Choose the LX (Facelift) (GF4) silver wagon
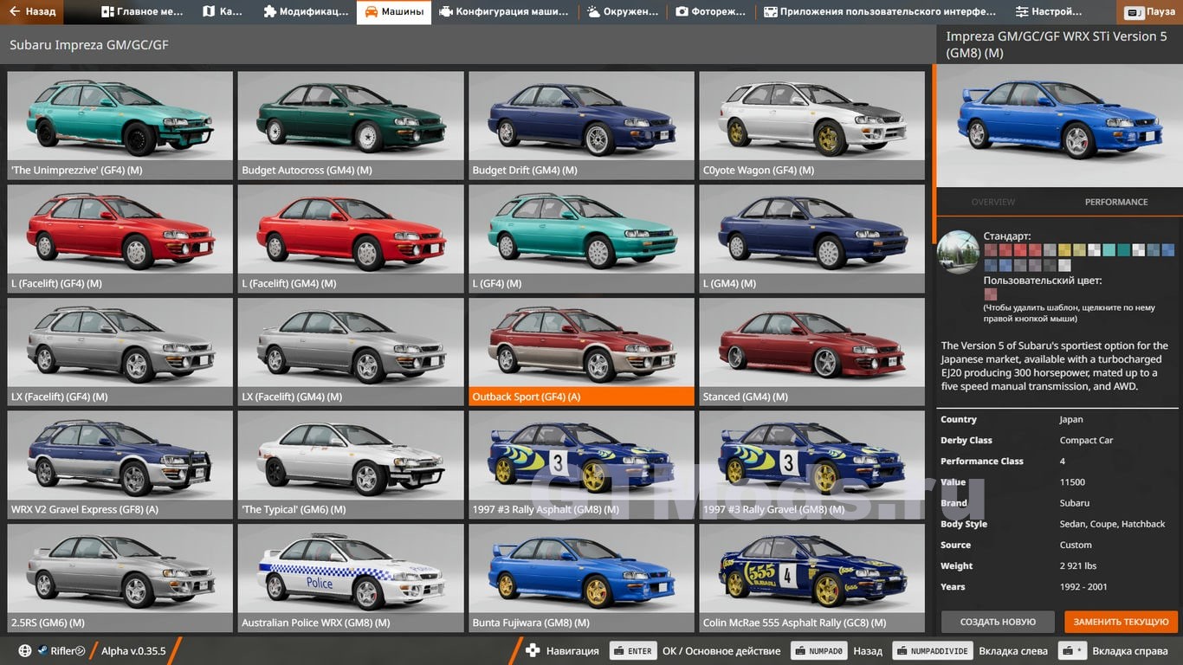The image size is (1183, 665). point(120,352)
